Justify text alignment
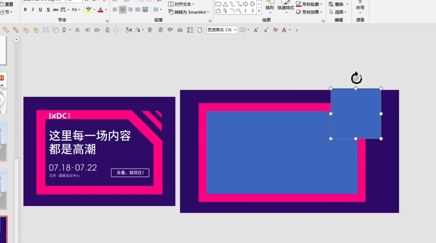The width and height of the screenshot is (436, 243). click(138, 10)
